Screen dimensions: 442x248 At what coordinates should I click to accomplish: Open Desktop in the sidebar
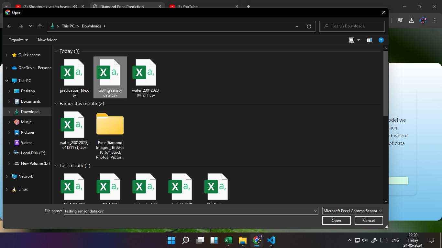tap(28, 91)
